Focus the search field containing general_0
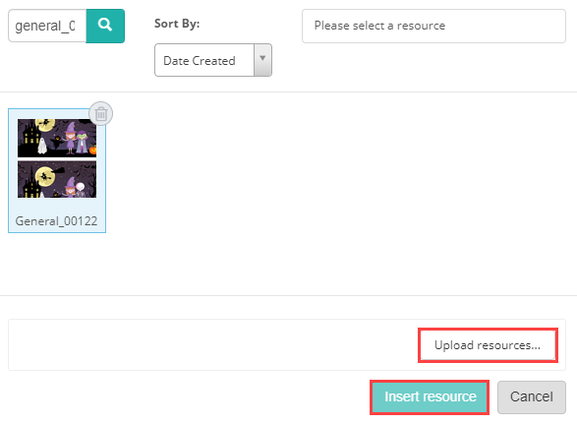This screenshot has height=424, width=577. pos(47,26)
